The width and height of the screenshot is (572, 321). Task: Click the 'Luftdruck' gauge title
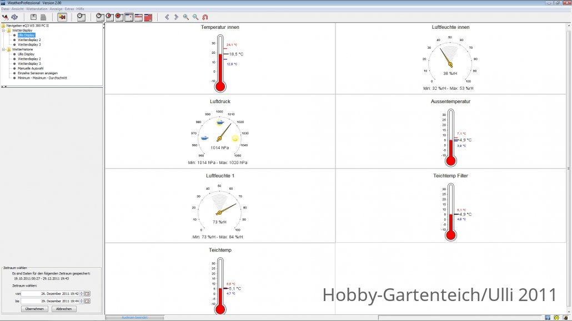pos(220,101)
